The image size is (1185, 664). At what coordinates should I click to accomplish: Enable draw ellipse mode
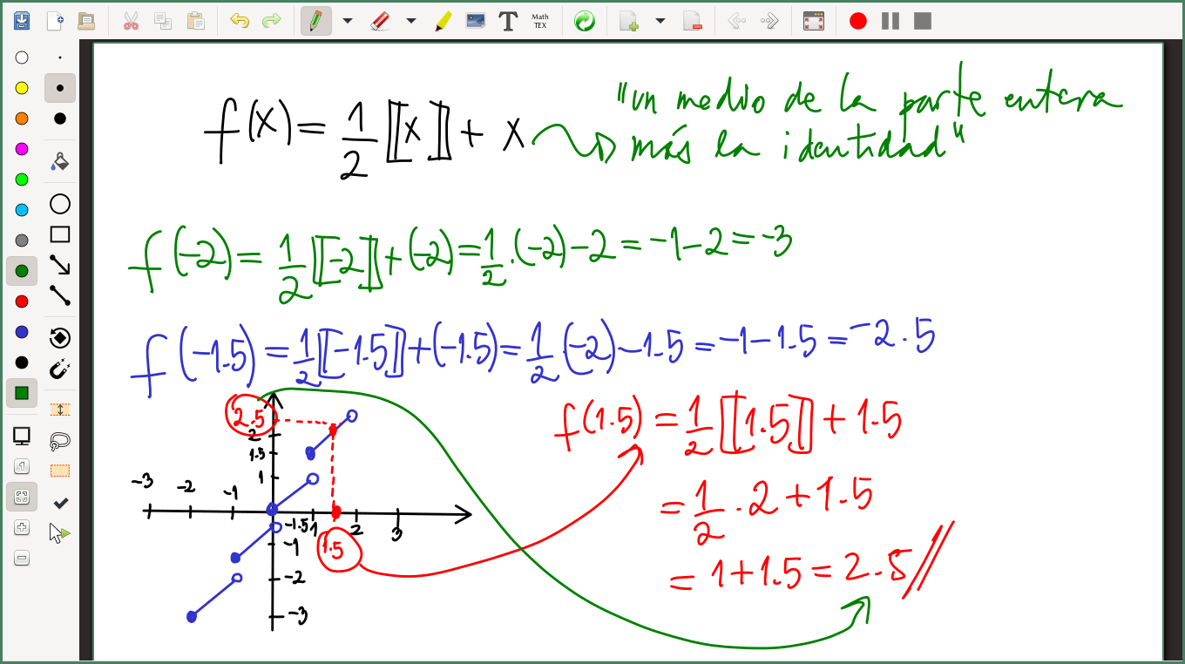[59, 204]
